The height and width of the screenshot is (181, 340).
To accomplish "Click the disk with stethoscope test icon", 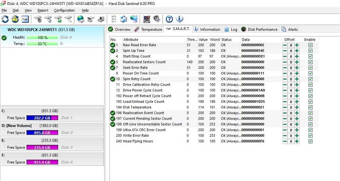I will point(38,19).
